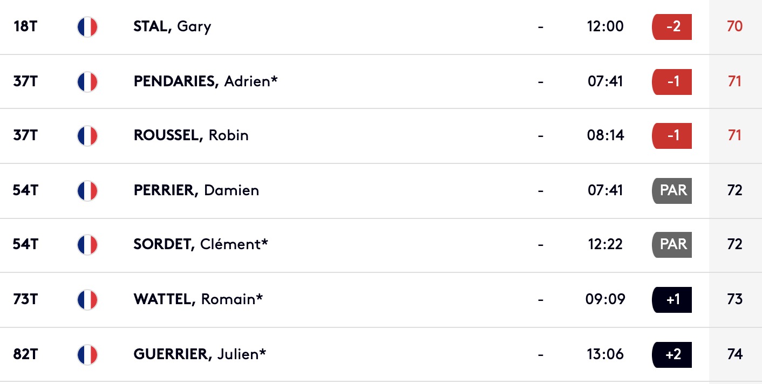Click the flag icon next to Adrien Pendaries
The width and height of the screenshot is (762, 384).
click(x=87, y=82)
